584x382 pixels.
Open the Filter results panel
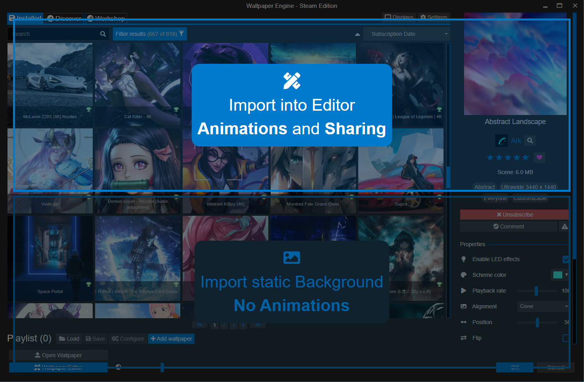click(x=150, y=34)
